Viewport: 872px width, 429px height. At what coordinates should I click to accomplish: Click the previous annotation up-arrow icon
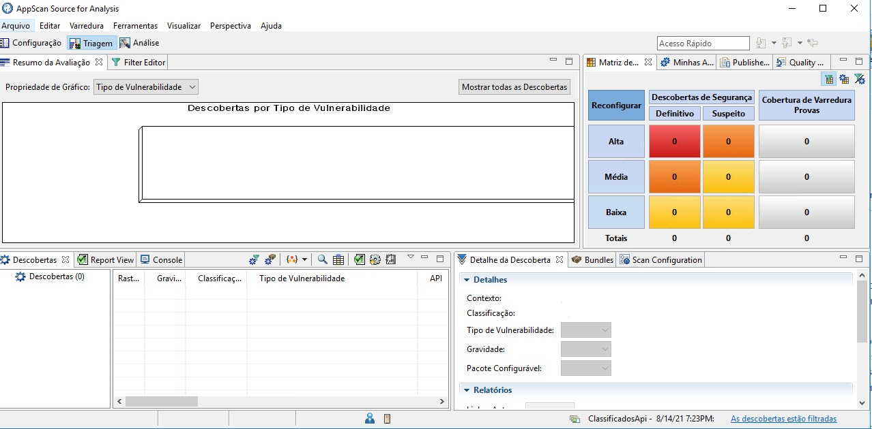click(x=787, y=43)
